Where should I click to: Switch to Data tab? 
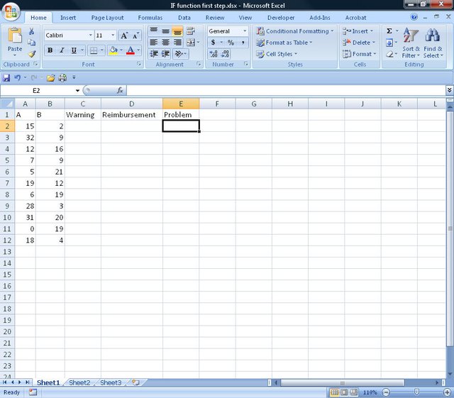(184, 18)
